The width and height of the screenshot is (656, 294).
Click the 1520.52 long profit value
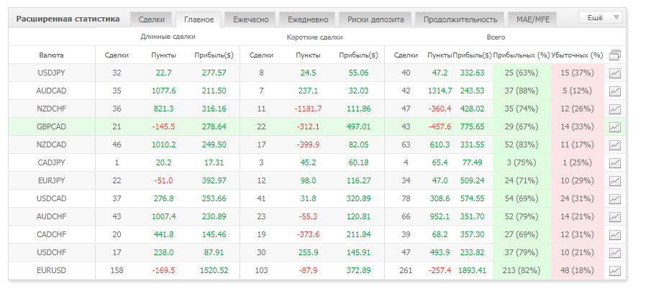point(214,270)
